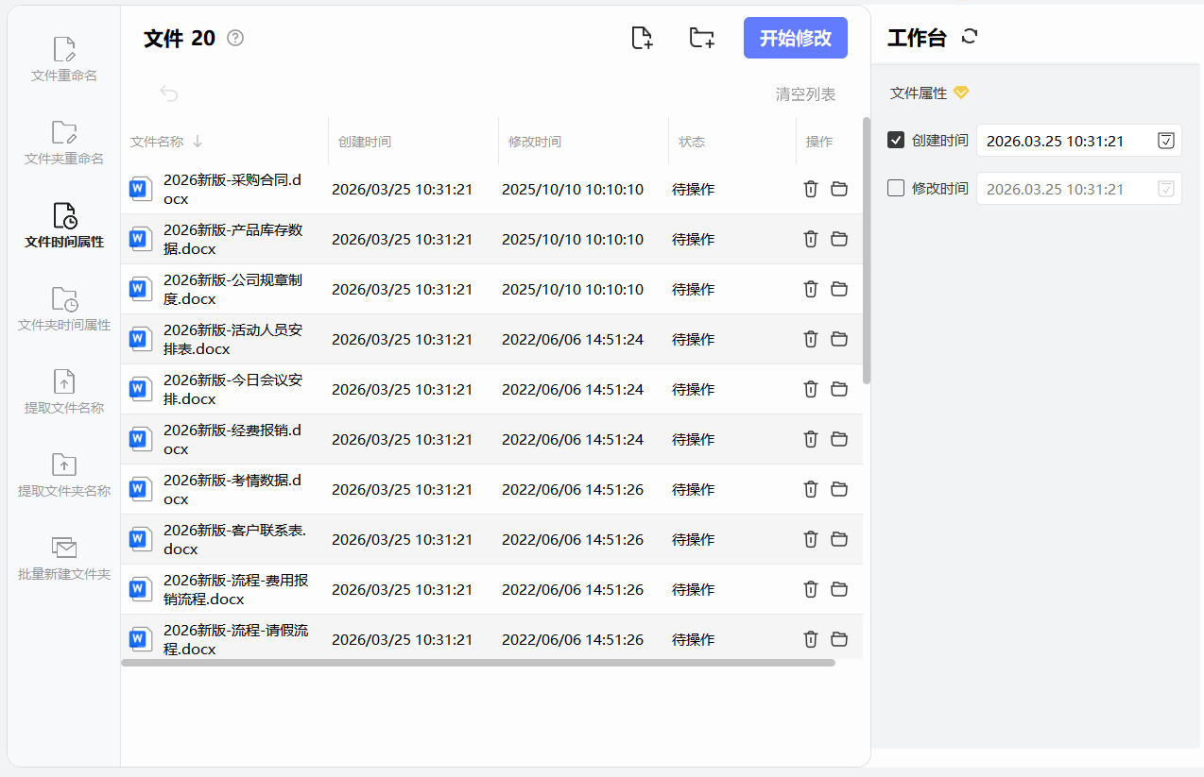Click the undo arrow icon
The image size is (1204, 777).
[x=168, y=93]
